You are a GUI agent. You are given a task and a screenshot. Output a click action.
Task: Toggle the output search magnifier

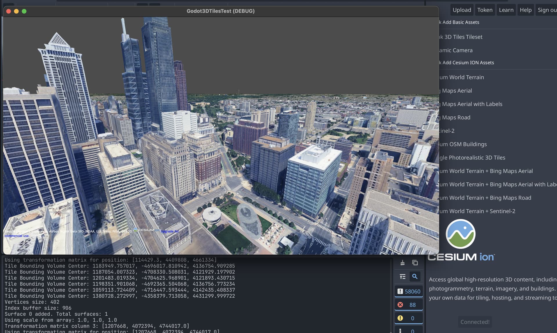point(415,277)
